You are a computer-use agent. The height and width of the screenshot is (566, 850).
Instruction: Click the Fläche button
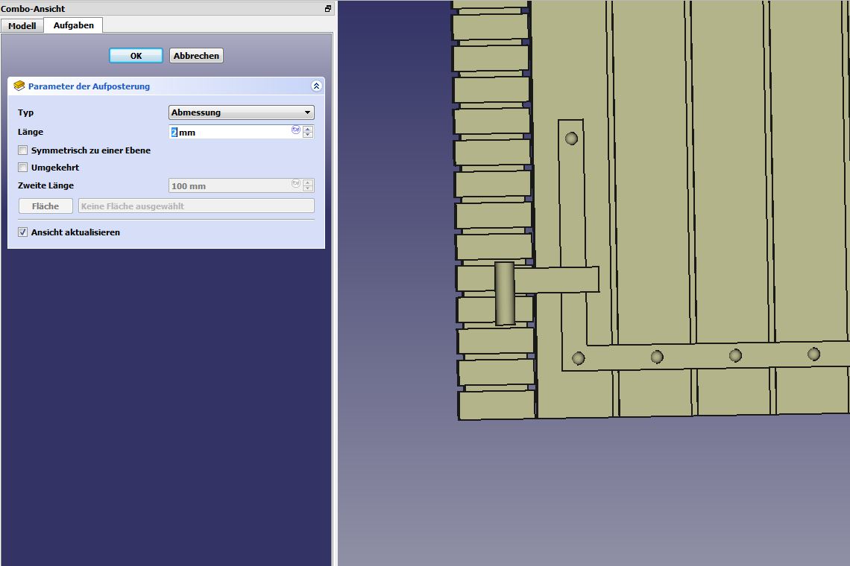tap(45, 206)
